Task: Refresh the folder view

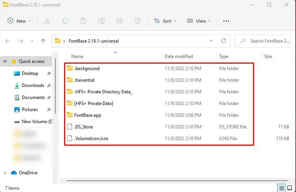Action: [224, 41]
